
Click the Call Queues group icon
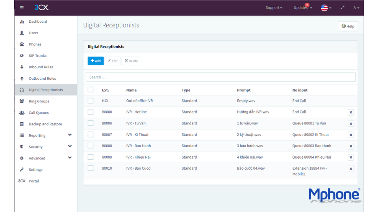coord(22,113)
